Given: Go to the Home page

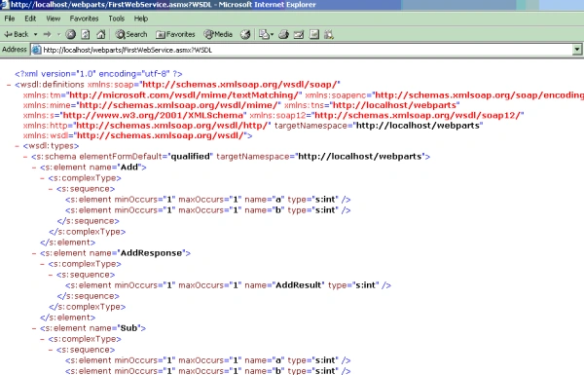Looking at the screenshot, I should (101, 35).
